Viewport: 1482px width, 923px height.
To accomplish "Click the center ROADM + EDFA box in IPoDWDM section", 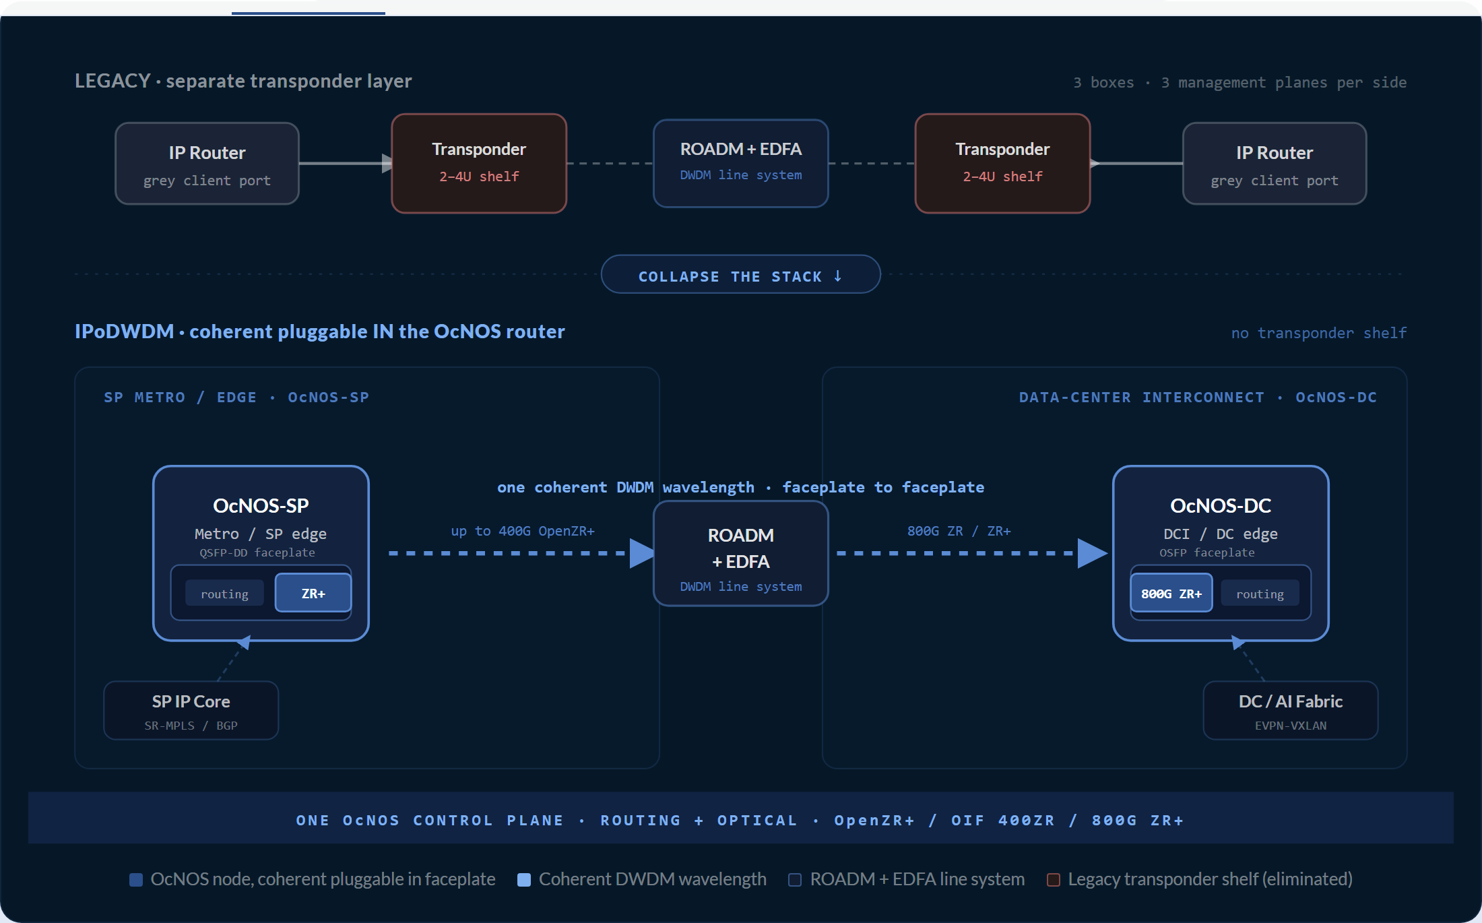I will (741, 553).
